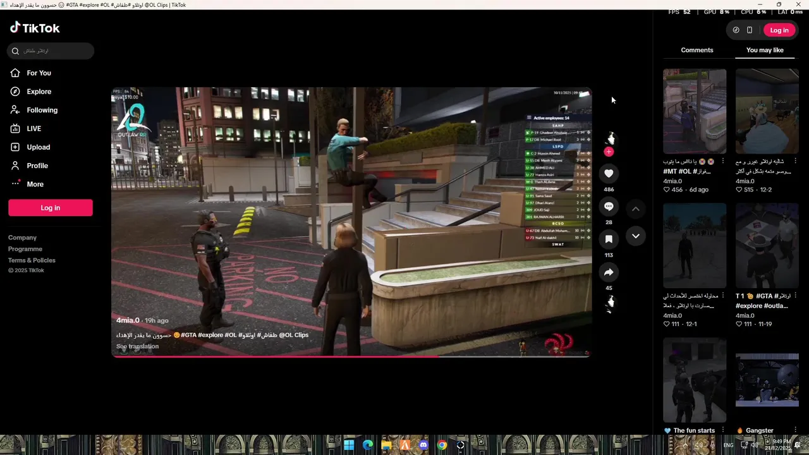Open more options for T 1 #GTA video

pyautogui.click(x=796, y=296)
